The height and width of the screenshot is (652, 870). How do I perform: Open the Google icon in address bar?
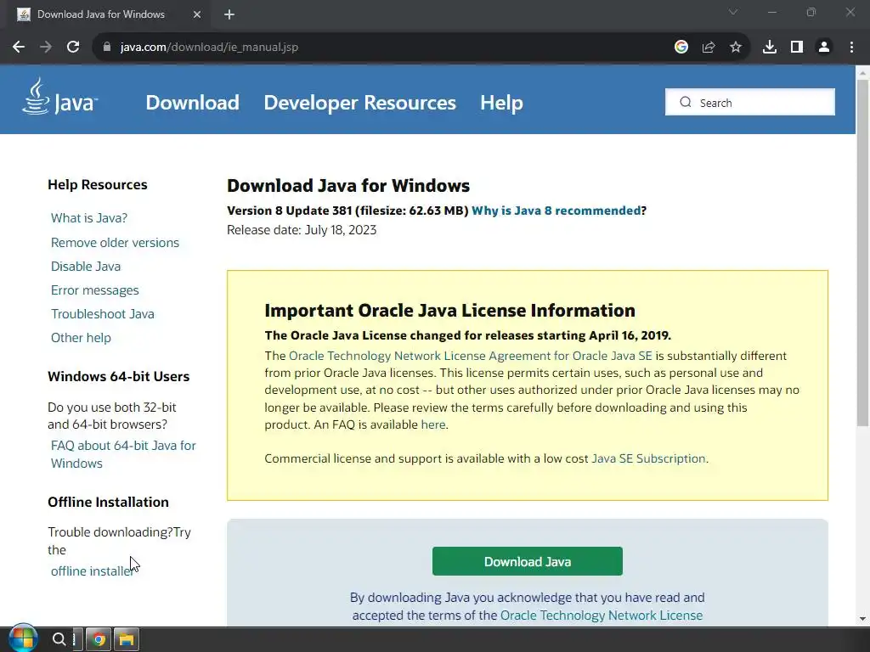(x=681, y=48)
